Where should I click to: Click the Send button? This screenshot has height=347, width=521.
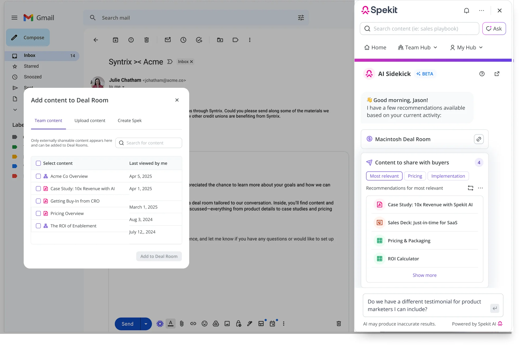tap(128, 324)
